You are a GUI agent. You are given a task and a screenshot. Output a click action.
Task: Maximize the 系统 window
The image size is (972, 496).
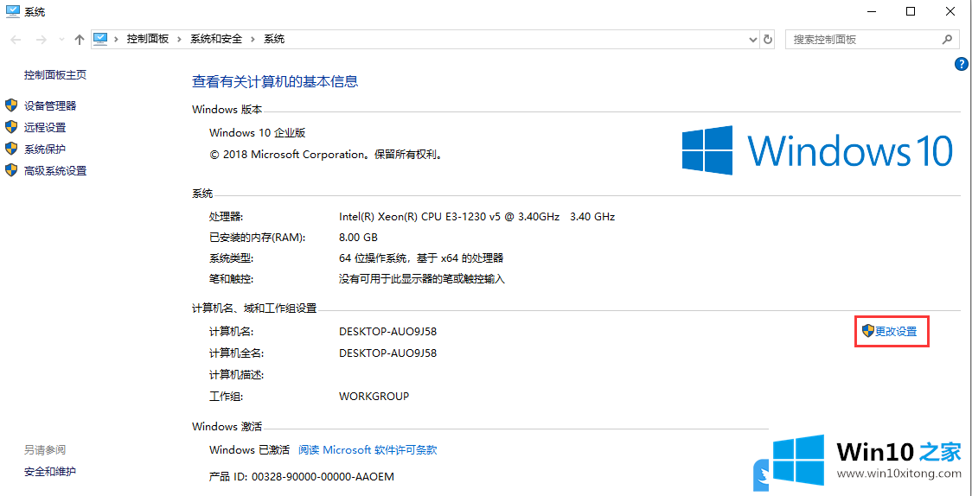coord(911,11)
